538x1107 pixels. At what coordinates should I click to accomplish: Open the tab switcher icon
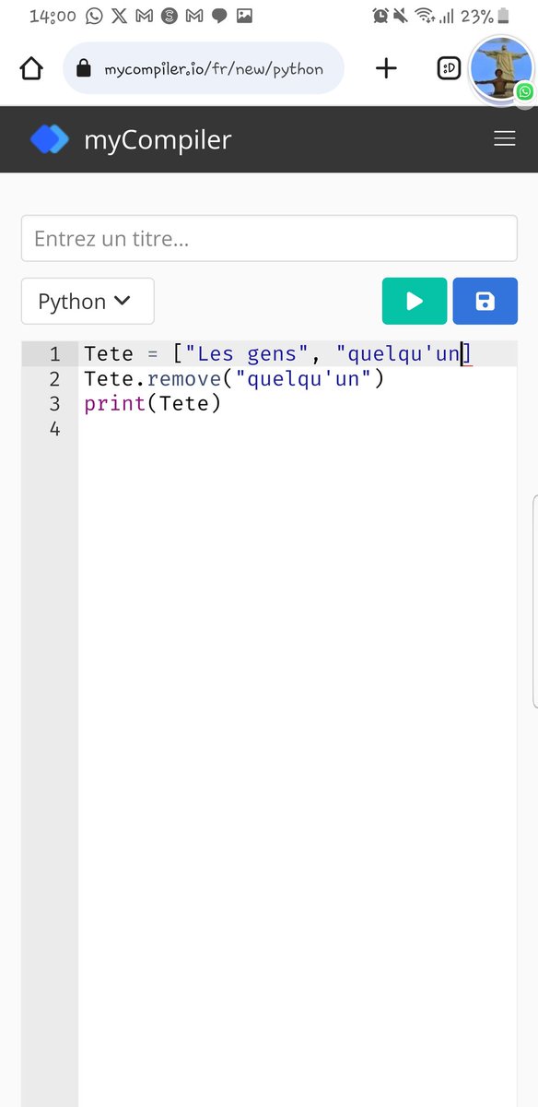(449, 67)
